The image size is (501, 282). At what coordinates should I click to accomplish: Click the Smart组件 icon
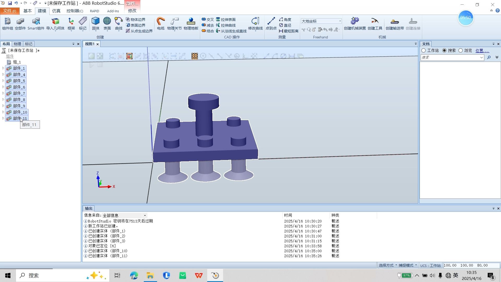36,21
